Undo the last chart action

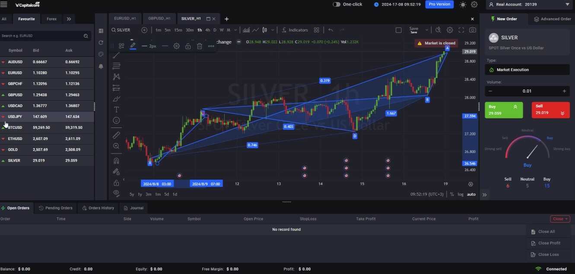[330, 30]
